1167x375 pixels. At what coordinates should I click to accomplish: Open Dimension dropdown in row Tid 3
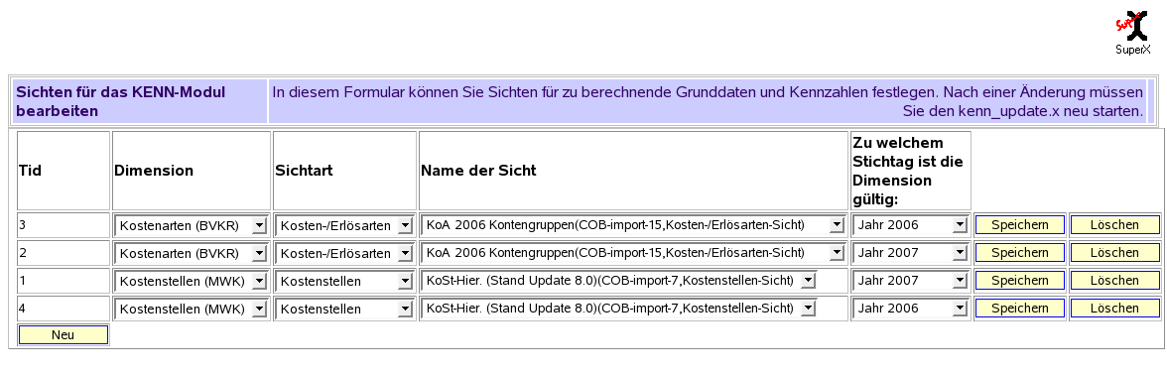pos(191,225)
